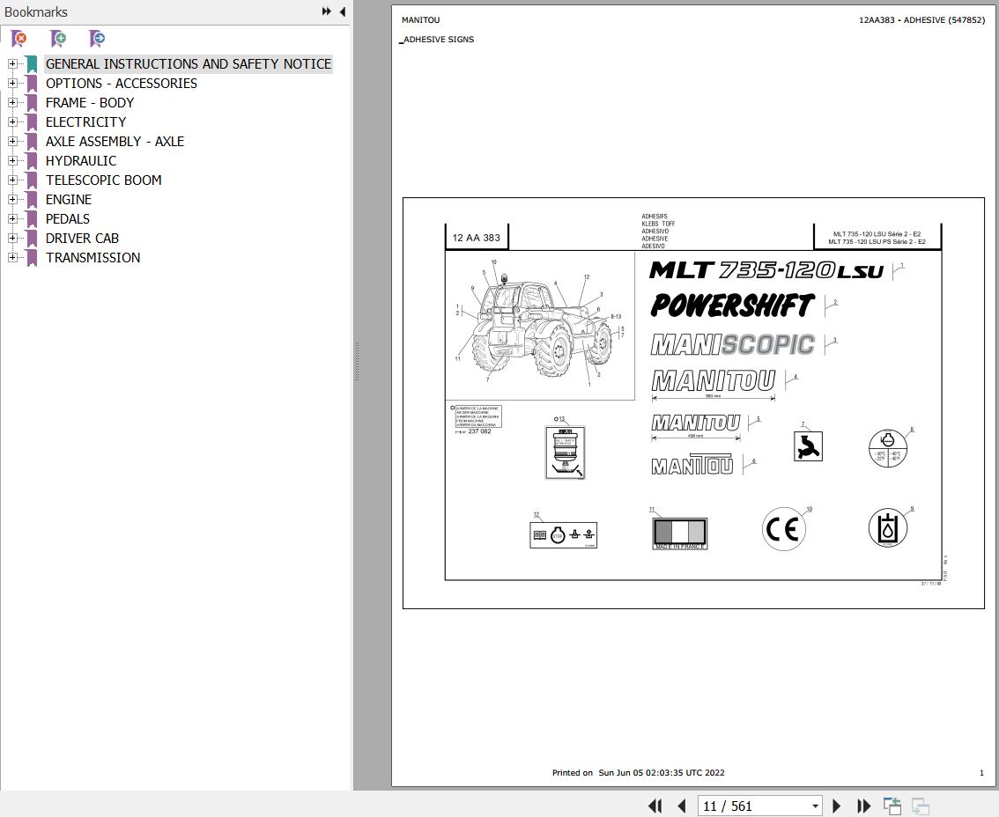Click the bookmark icon beside PEDALS
999x817 pixels.
click(x=31, y=219)
